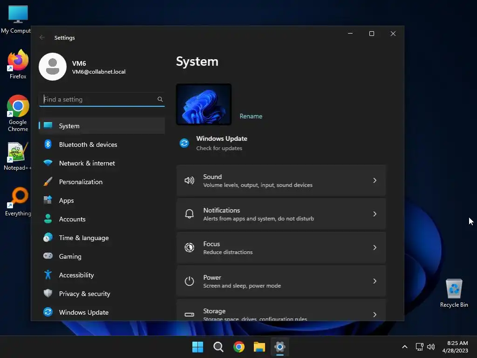Go to Privacy & security
Image resolution: width=477 pixels, height=358 pixels.
[x=102, y=294]
